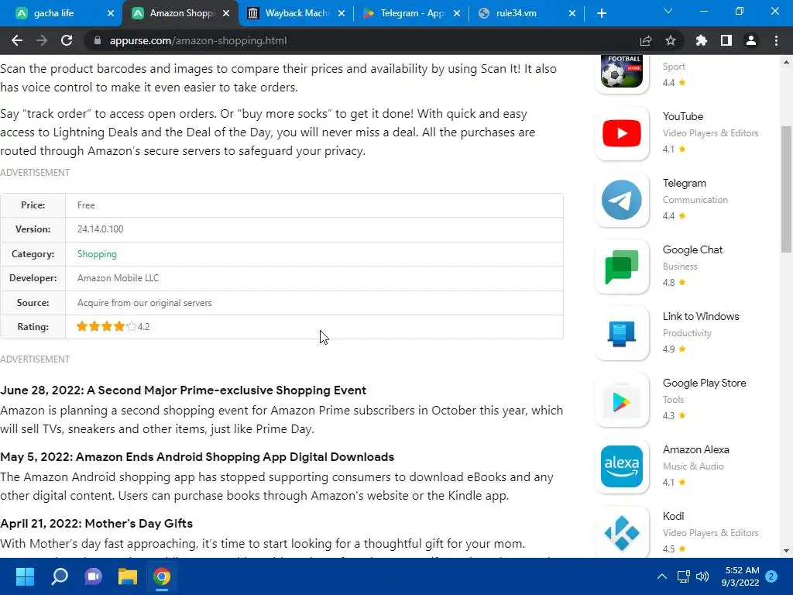
Task: Open Telegram app title link
Action: [x=685, y=183]
